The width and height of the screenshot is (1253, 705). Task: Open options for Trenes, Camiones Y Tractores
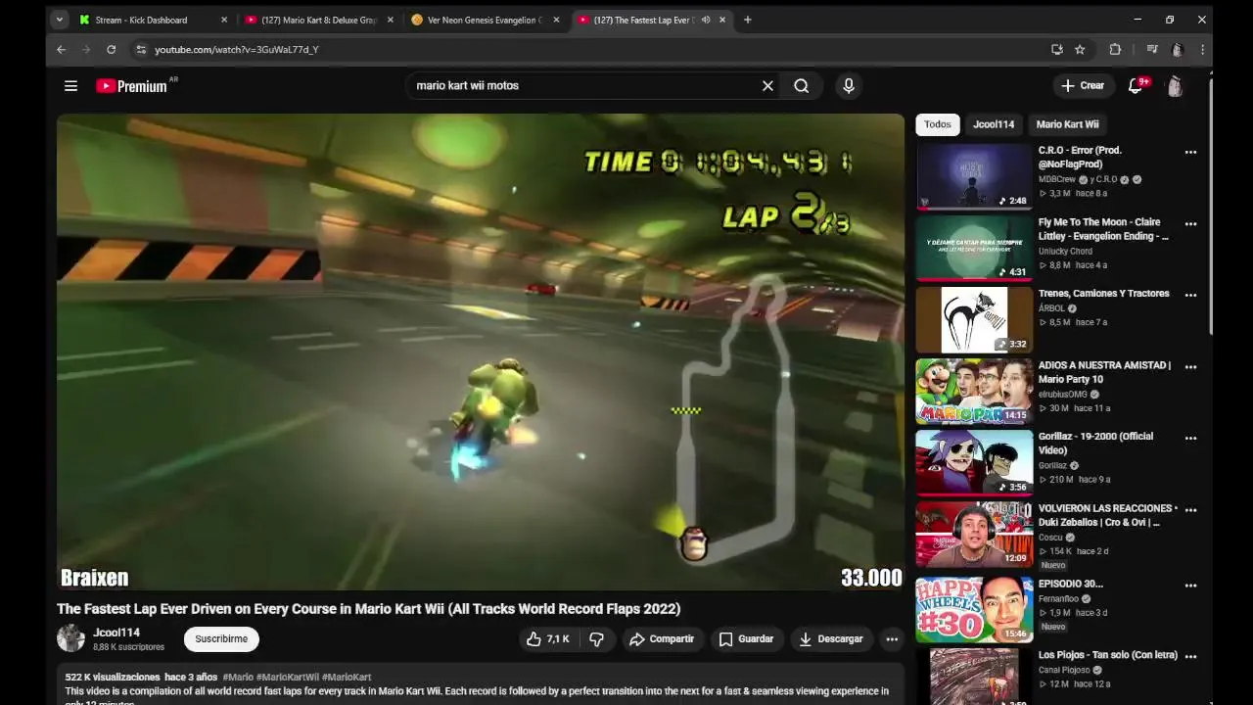(x=1190, y=295)
